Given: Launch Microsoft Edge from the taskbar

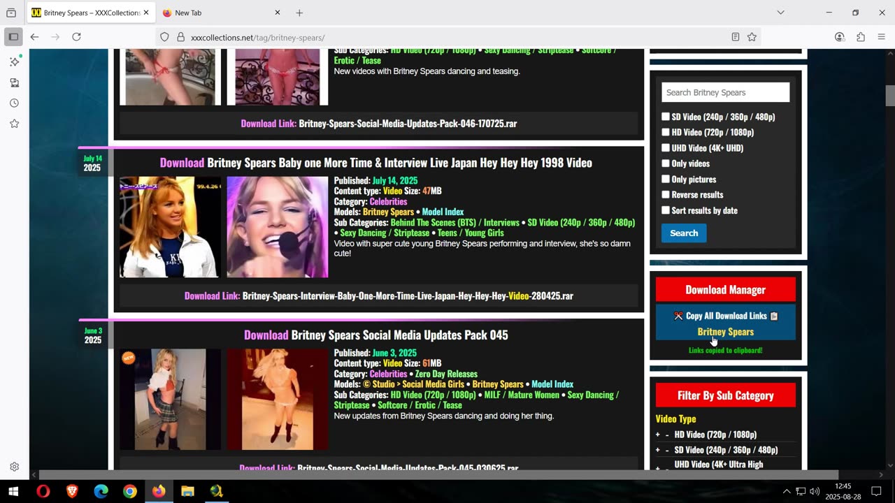Looking at the screenshot, I should (101, 491).
